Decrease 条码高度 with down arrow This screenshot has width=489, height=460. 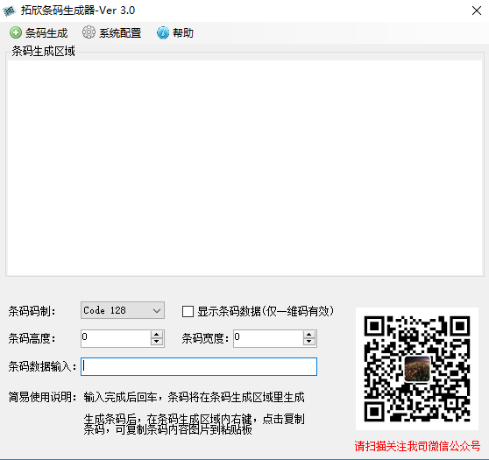[x=157, y=342]
